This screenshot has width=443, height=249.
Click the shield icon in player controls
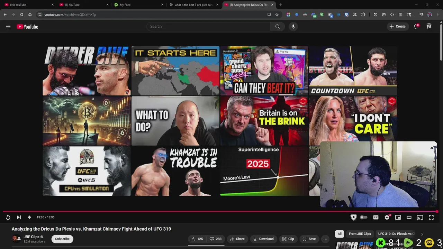tap(353, 217)
